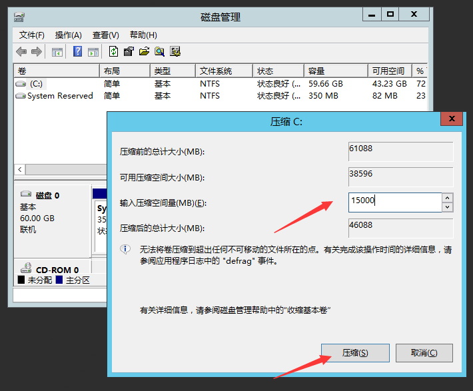Open the 帮助(H) menu
Screen dimensions: 473x391
click(143, 35)
